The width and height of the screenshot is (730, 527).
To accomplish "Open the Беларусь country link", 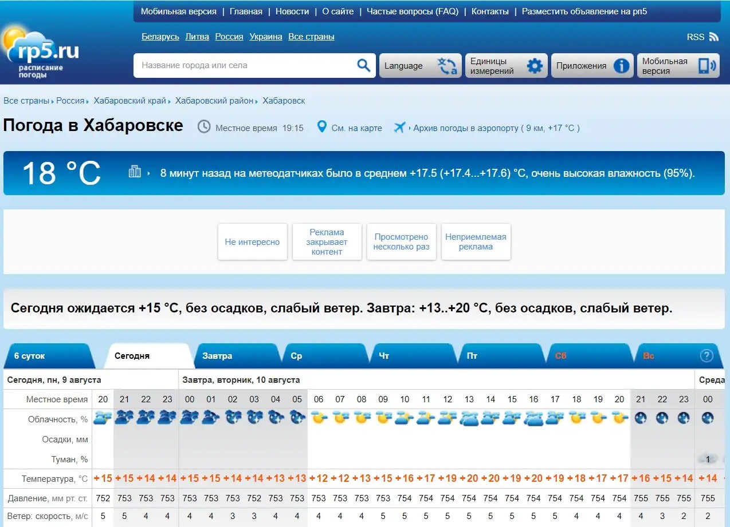I will pos(160,37).
